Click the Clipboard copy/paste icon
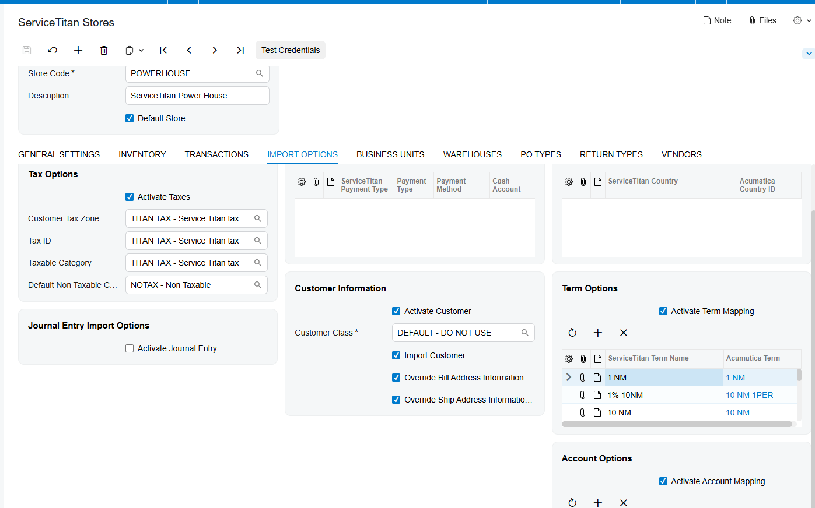This screenshot has width=815, height=508. click(x=130, y=51)
